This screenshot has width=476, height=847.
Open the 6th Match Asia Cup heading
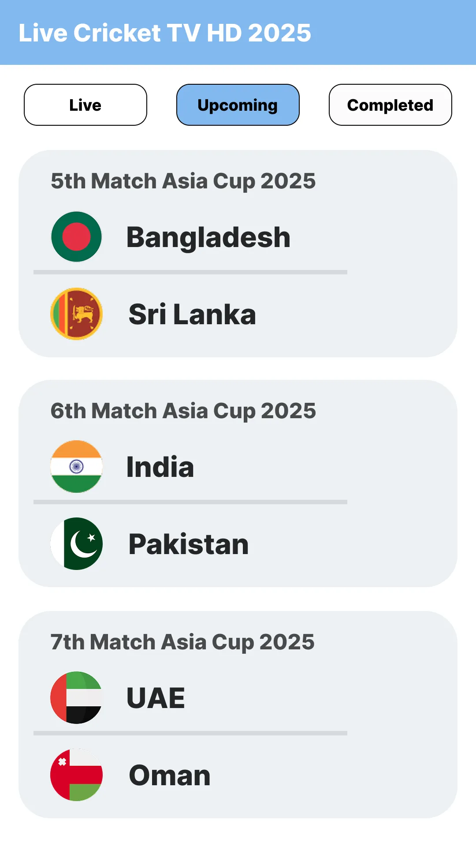(x=183, y=411)
